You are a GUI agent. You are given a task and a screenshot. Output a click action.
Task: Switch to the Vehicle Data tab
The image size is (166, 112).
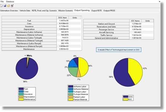25,11
